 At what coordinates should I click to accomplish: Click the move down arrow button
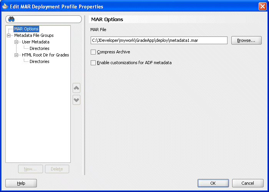(76, 100)
